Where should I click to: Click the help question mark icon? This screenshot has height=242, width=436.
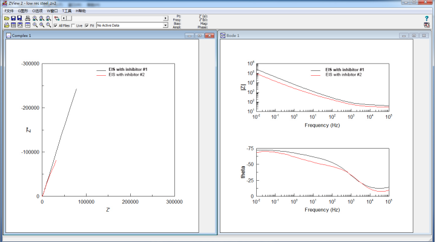426,18
